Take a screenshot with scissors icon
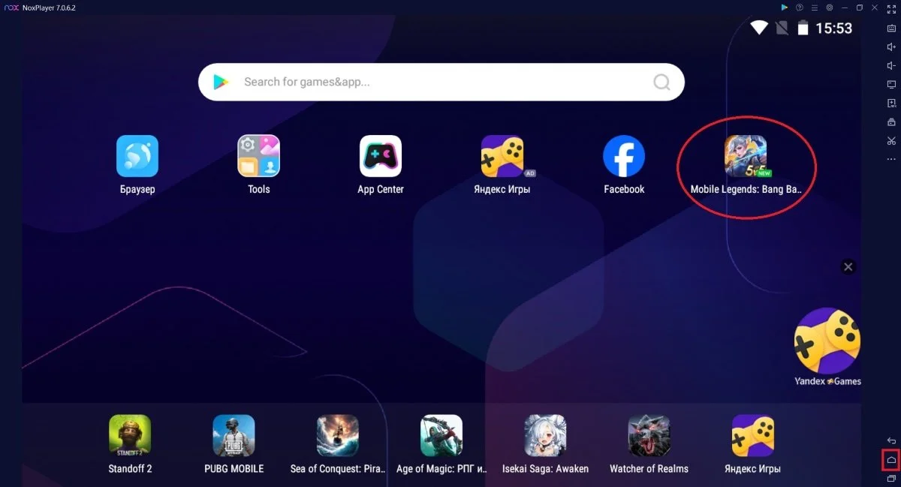 [x=891, y=140]
